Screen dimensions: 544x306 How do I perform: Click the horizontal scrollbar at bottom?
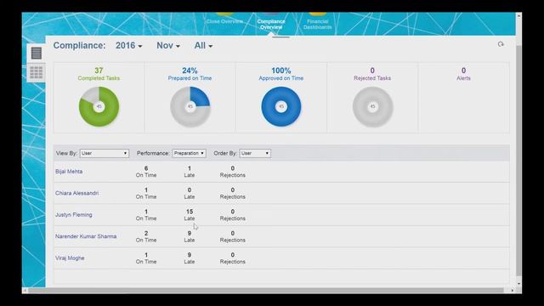click(x=265, y=290)
